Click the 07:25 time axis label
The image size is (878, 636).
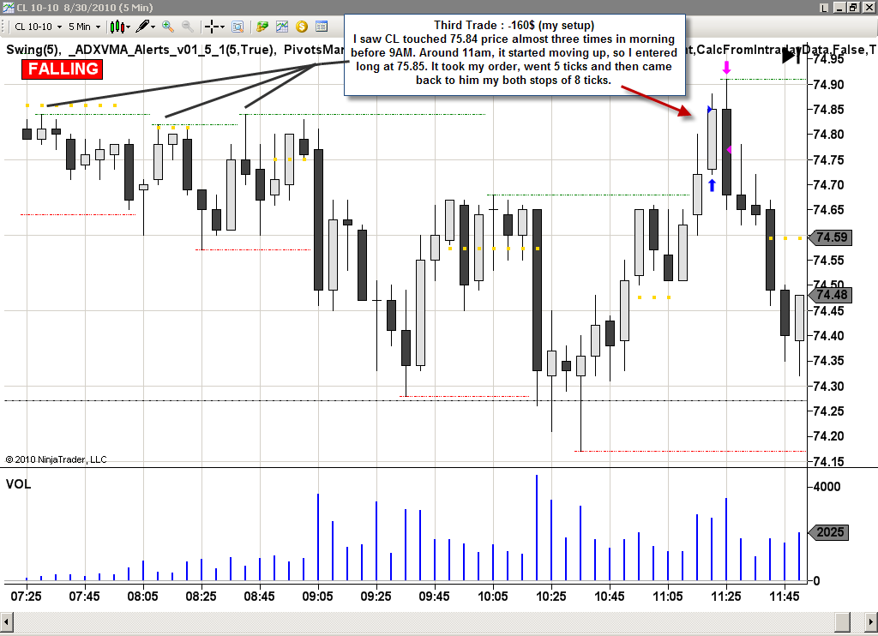click(x=26, y=597)
